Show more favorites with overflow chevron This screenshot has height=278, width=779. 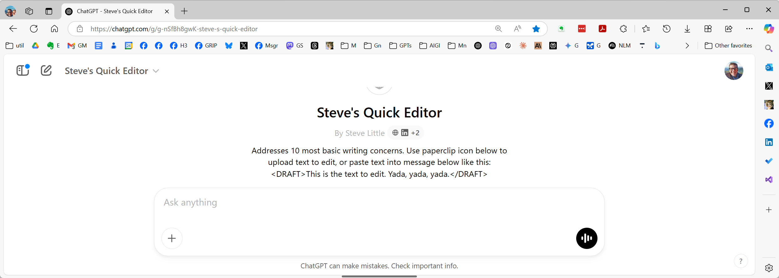point(687,46)
